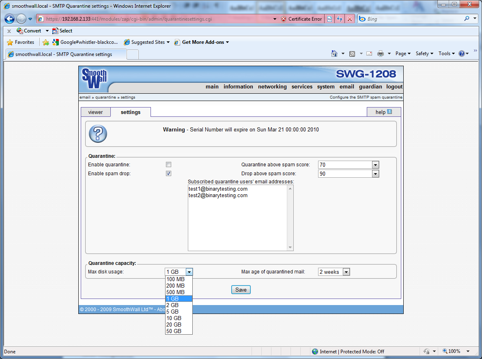The height and width of the screenshot is (359, 482).
Task: Open Suggested Sites dropdown
Action: pos(146,42)
